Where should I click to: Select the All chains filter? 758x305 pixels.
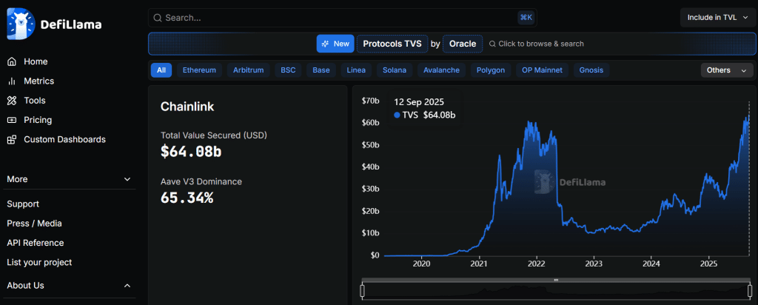coord(161,70)
